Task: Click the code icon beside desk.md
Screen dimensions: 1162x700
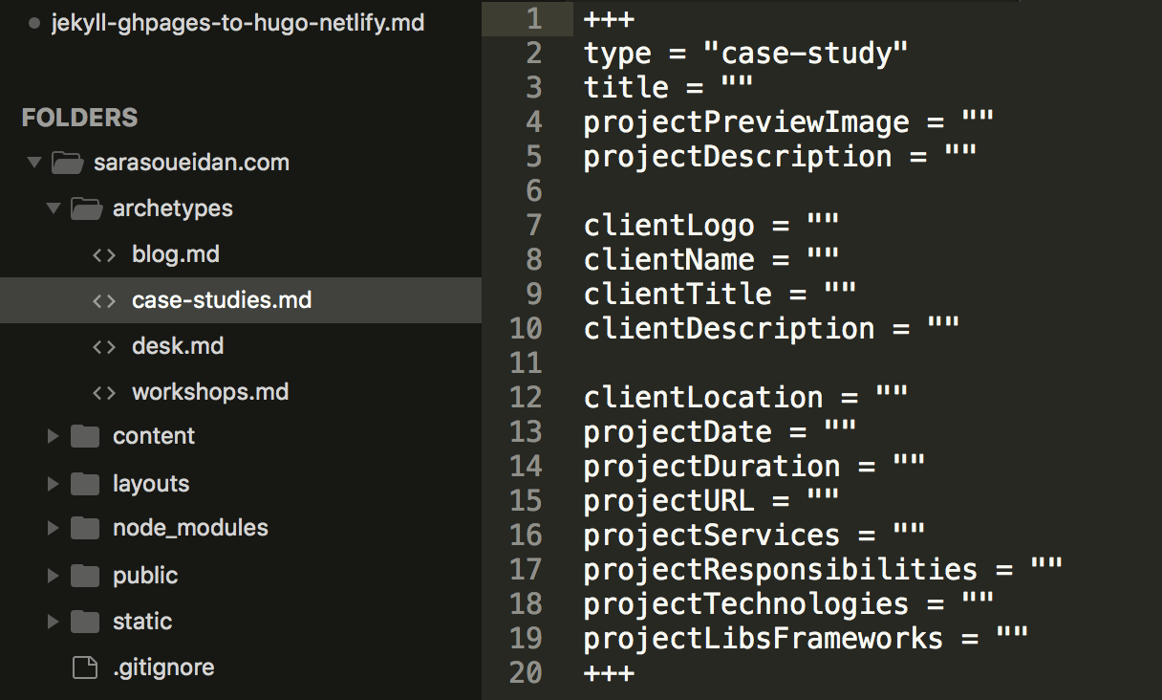Action: point(103,346)
